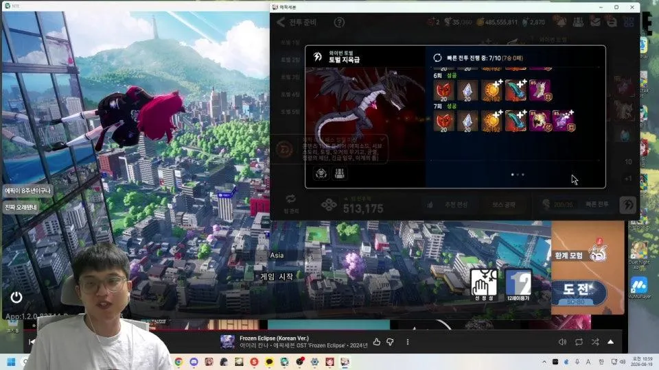The width and height of the screenshot is (659, 370).
Task: Select the gold sun reward in 7회 row
Action: [x=492, y=121]
